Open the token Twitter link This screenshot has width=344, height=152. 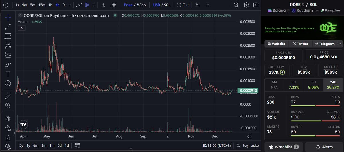point(300,44)
